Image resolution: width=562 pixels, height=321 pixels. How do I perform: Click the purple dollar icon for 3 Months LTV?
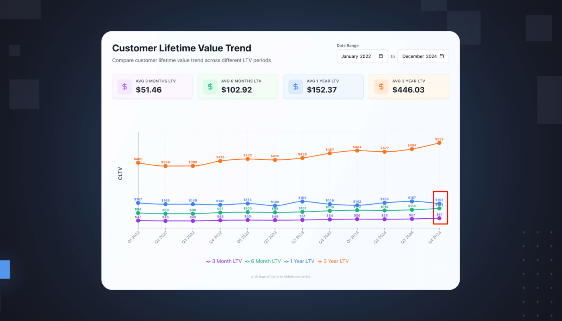click(x=124, y=87)
